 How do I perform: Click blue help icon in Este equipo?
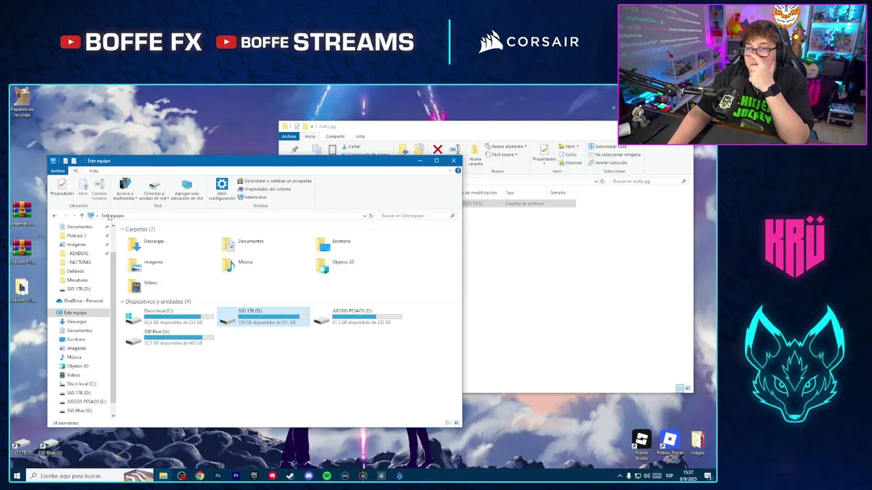pyautogui.click(x=458, y=171)
